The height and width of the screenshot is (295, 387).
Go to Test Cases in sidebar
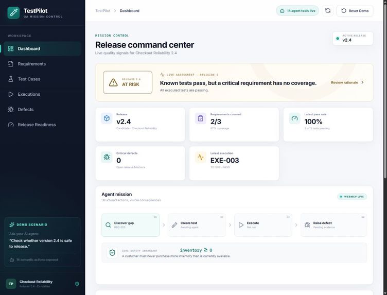(42, 79)
